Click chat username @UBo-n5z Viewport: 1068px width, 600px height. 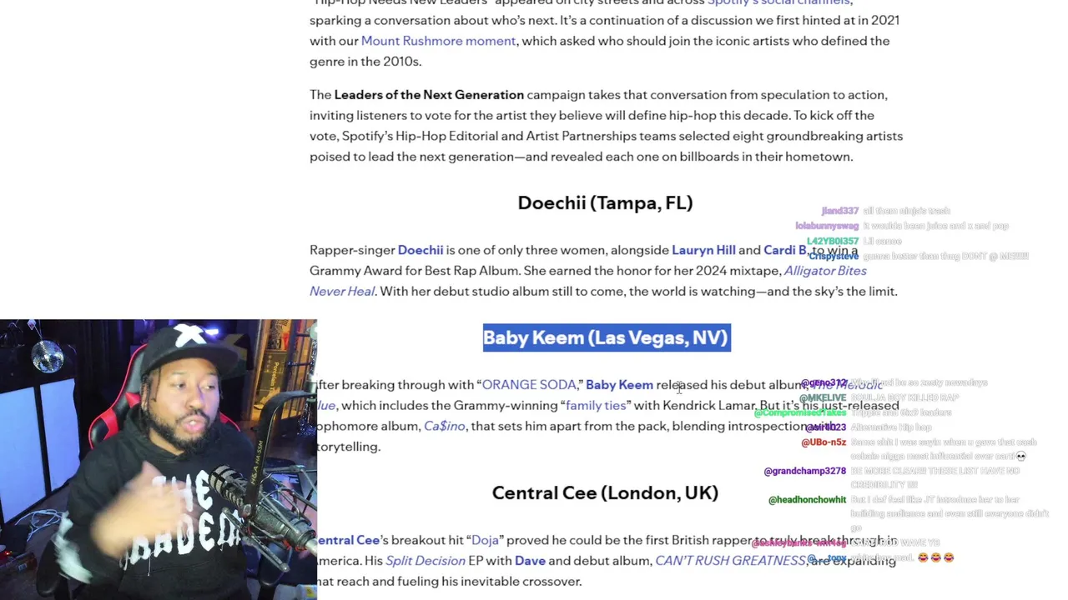point(824,442)
